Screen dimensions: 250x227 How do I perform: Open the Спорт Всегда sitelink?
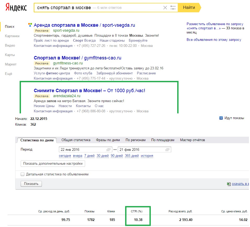pyautogui.click(x=84, y=41)
